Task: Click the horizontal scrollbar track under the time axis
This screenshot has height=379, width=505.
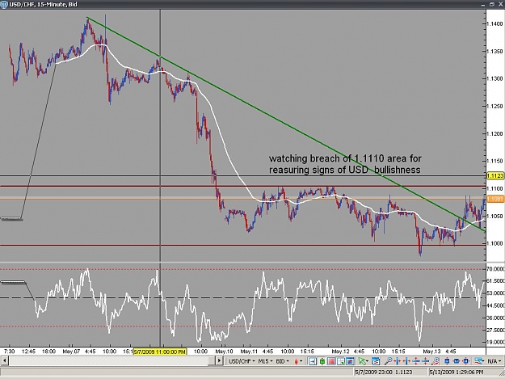Action: tap(112, 360)
